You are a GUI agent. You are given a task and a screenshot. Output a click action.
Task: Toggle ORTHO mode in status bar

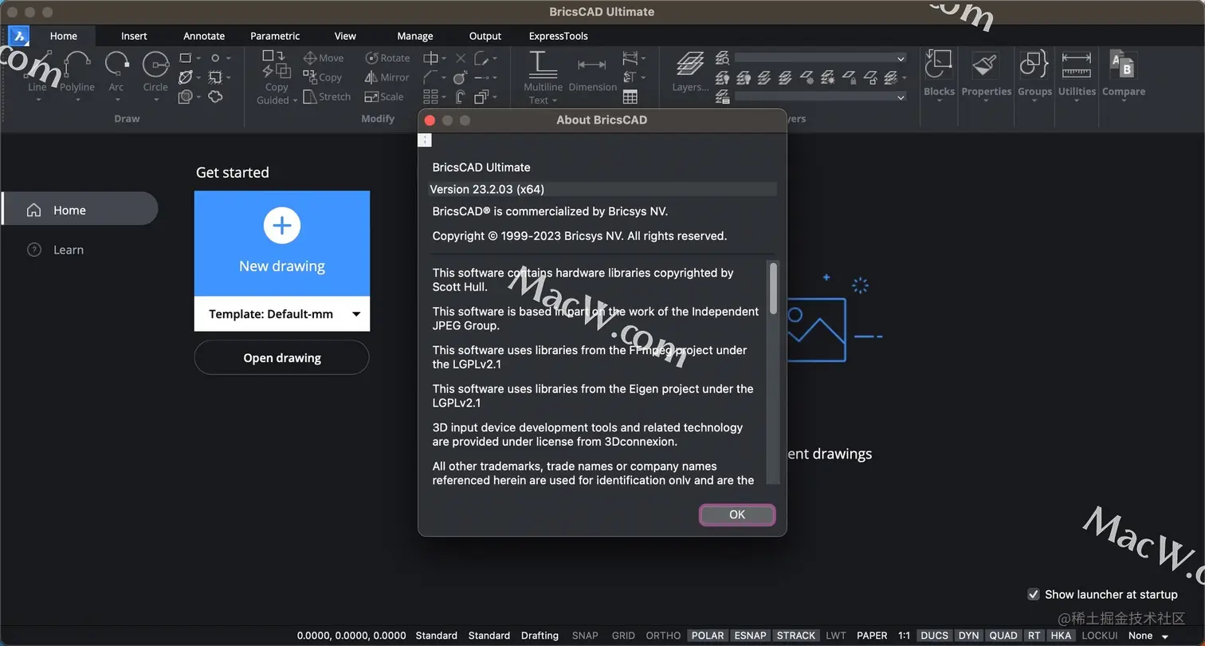663,636
